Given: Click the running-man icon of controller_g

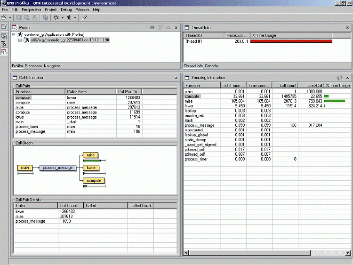Looking at the screenshot, I should coord(20,34).
